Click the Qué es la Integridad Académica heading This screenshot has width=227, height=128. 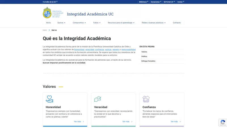click(x=77, y=38)
